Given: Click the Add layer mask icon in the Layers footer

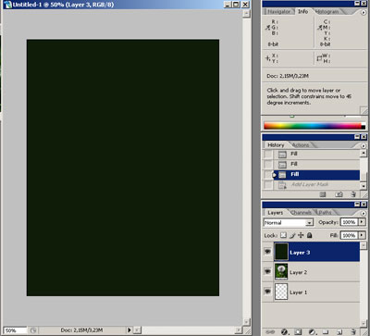Looking at the screenshot, I should [x=298, y=332].
